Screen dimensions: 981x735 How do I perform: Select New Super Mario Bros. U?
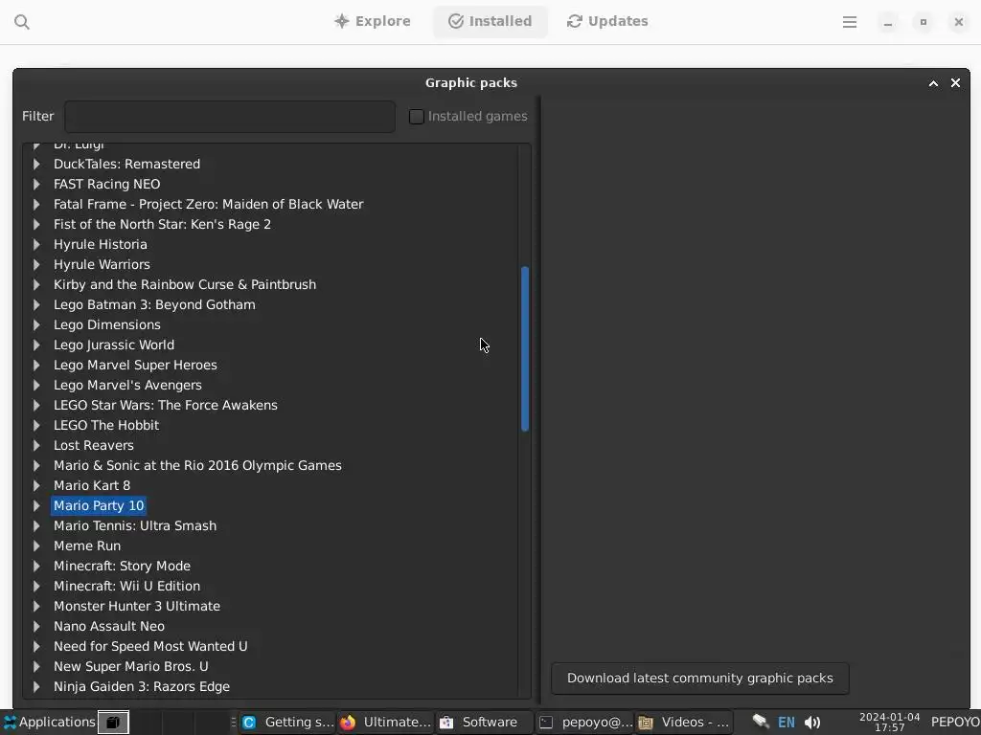pyautogui.click(x=130, y=666)
